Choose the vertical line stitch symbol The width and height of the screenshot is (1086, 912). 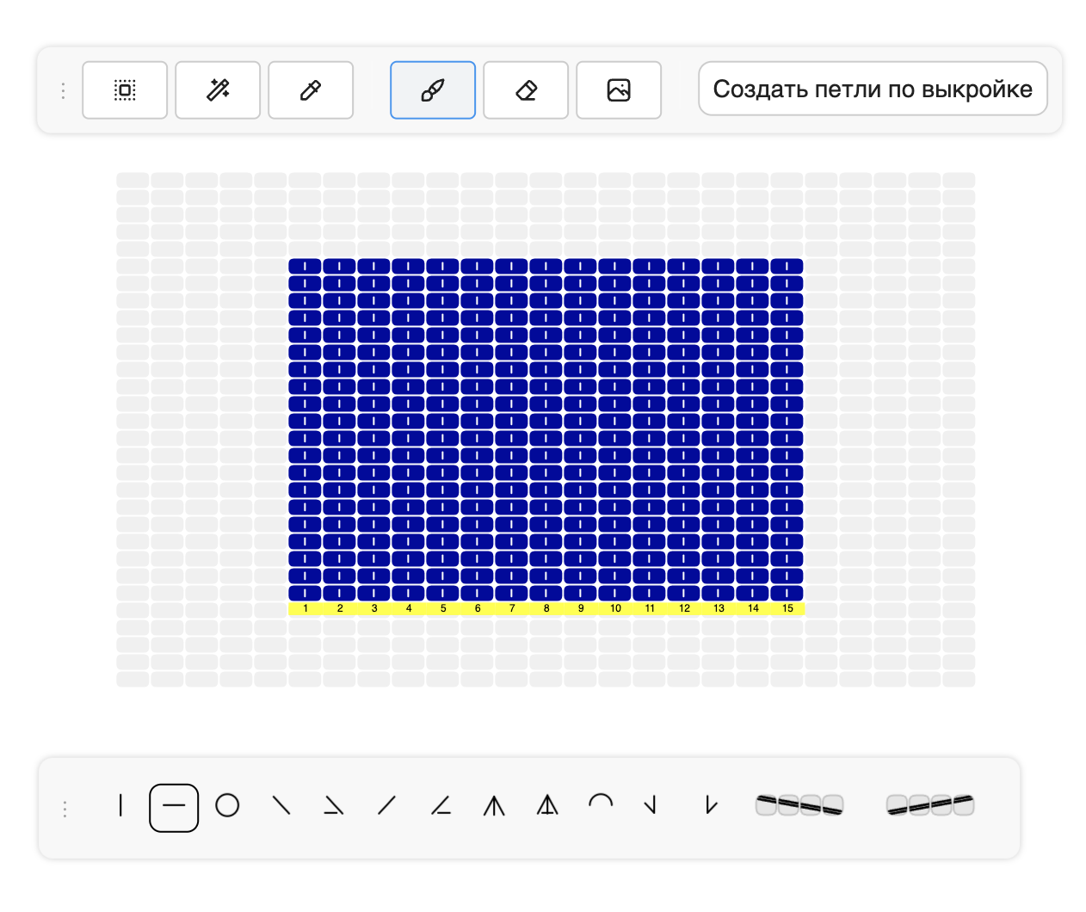[120, 806]
